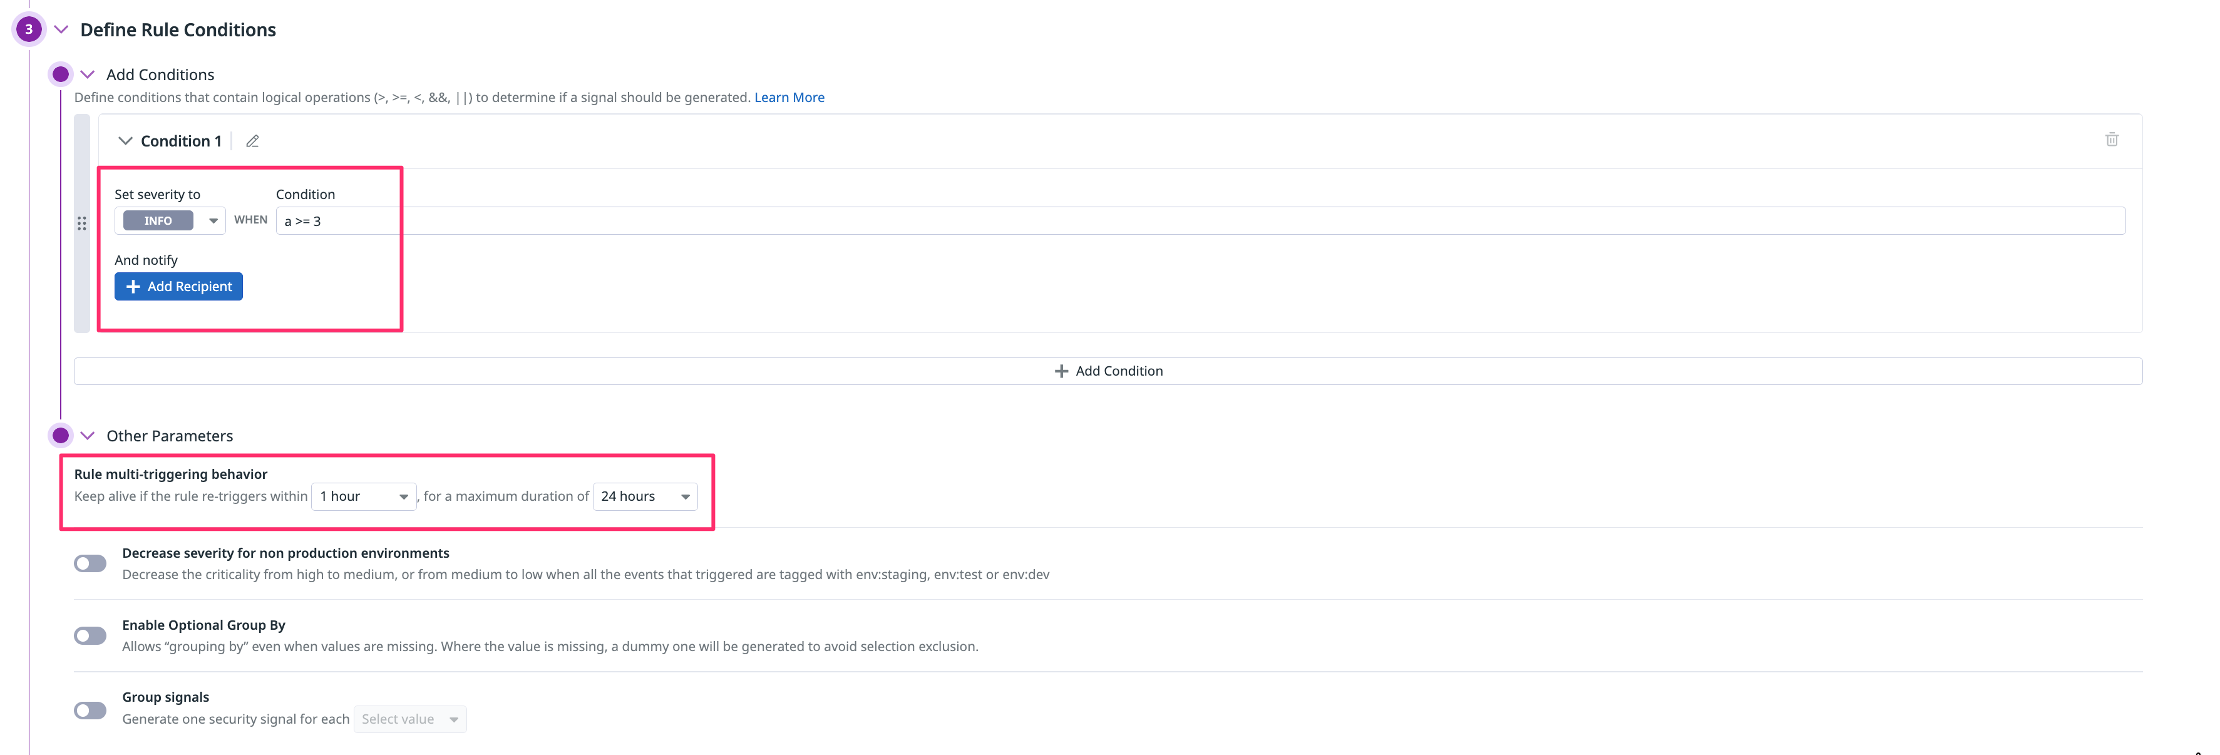Collapse the Define Rule Conditions section

coord(61,29)
